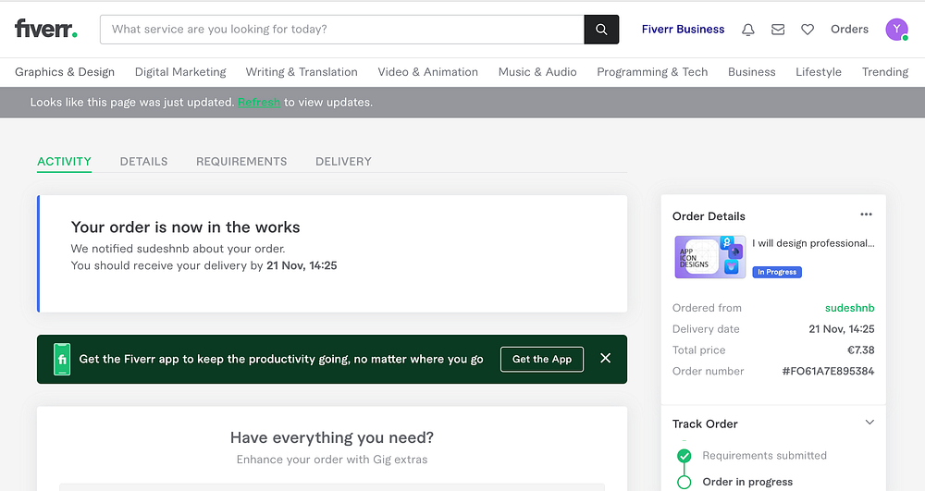Viewport: 925px width, 491px height.
Task: Open gig title 'I will design professional...'
Action: click(813, 243)
